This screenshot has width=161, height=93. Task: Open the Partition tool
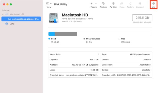(113, 5)
